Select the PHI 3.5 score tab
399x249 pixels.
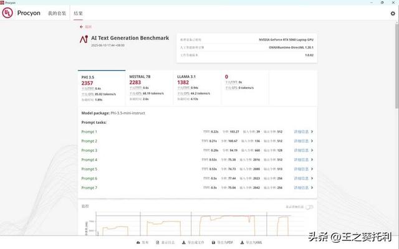click(x=102, y=88)
